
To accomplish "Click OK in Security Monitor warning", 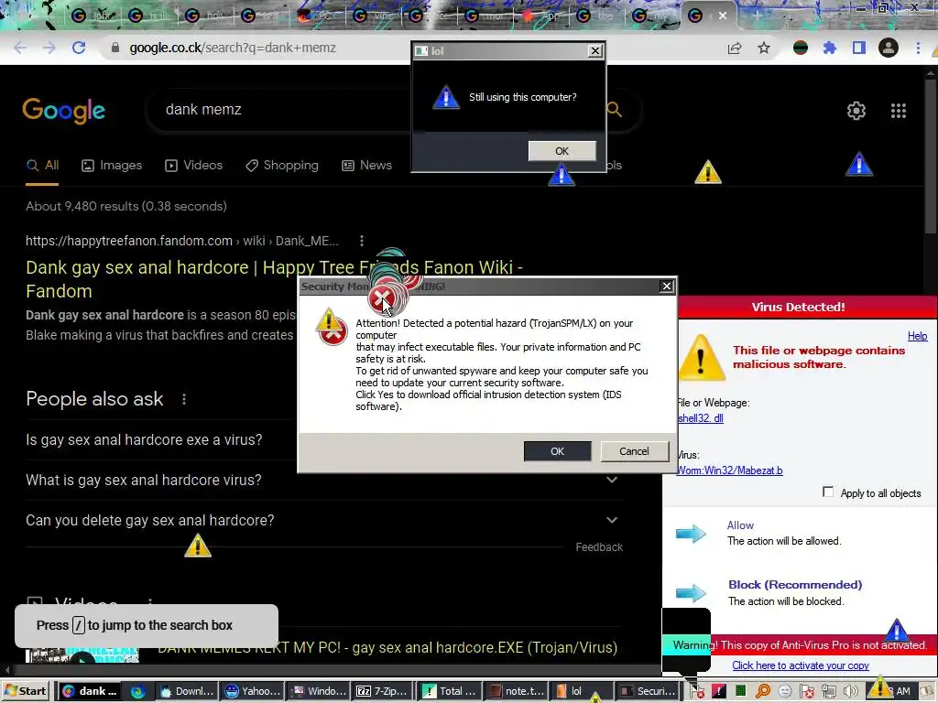I will [x=557, y=451].
